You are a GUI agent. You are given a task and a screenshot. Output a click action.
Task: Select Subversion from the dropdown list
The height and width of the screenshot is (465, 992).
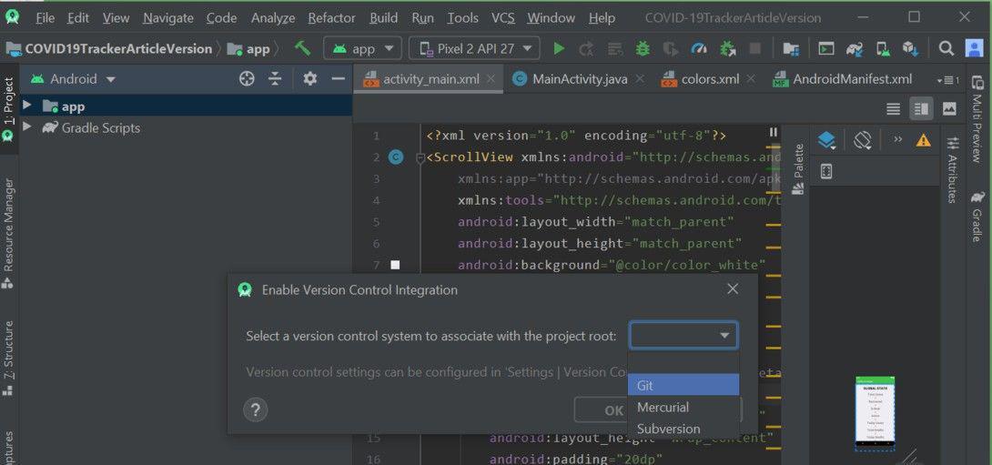683,429
